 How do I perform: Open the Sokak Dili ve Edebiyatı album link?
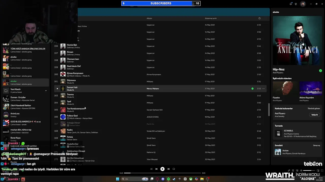click(156, 131)
